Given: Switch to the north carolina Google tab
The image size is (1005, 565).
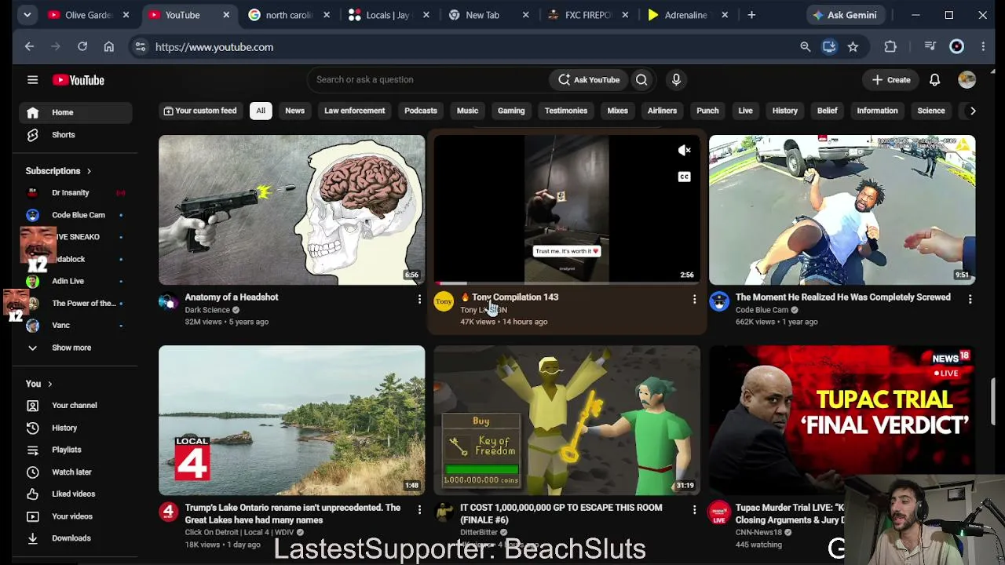Looking at the screenshot, I should pos(288,15).
